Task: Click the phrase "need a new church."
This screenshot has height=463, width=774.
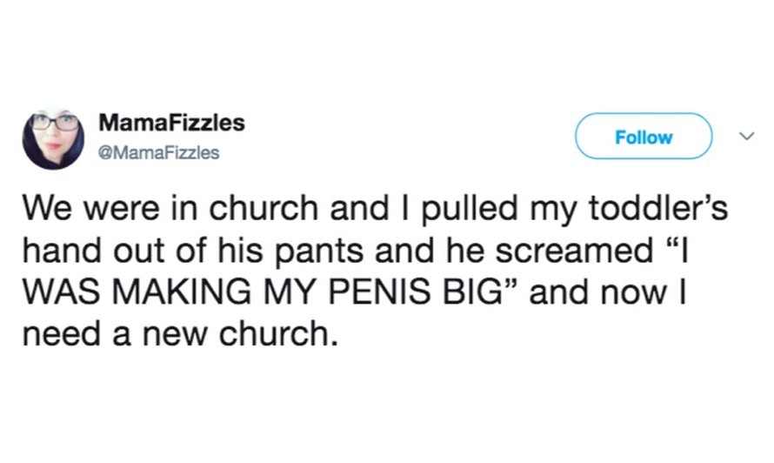Action: pyautogui.click(x=181, y=334)
